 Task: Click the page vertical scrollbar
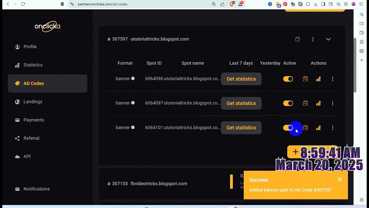(355, 65)
